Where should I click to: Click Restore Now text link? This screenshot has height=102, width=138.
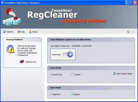point(31,62)
